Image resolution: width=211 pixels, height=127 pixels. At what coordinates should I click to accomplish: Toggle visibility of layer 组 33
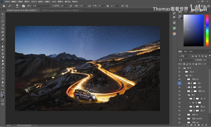[179, 72]
